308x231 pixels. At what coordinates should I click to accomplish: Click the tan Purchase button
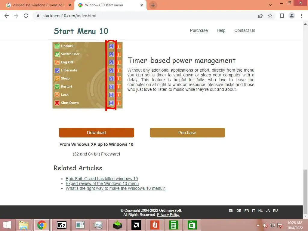point(187,133)
